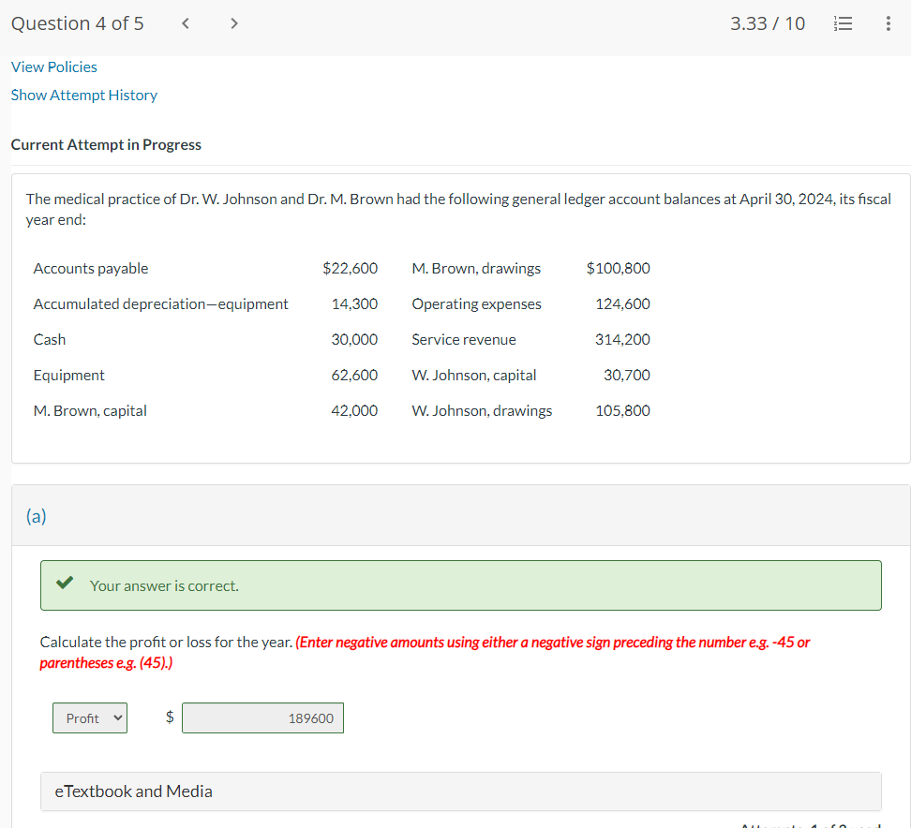Click the Current Attempt in Progress heading
This screenshot has width=911, height=828.
[106, 144]
